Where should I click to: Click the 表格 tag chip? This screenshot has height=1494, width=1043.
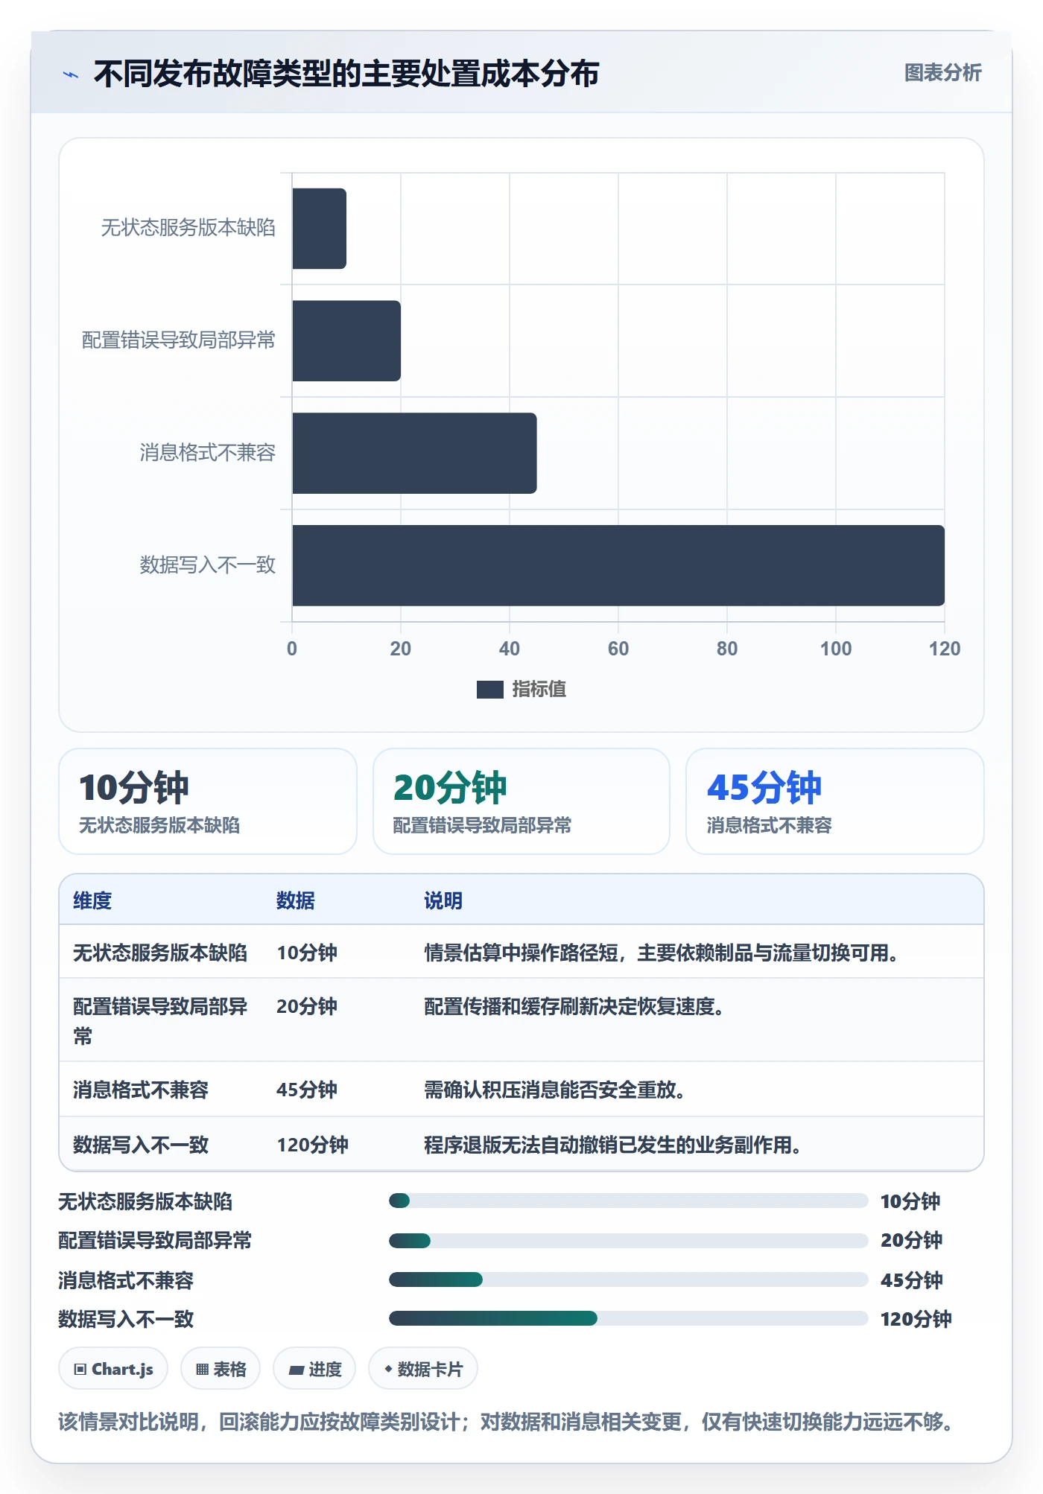click(x=221, y=1369)
